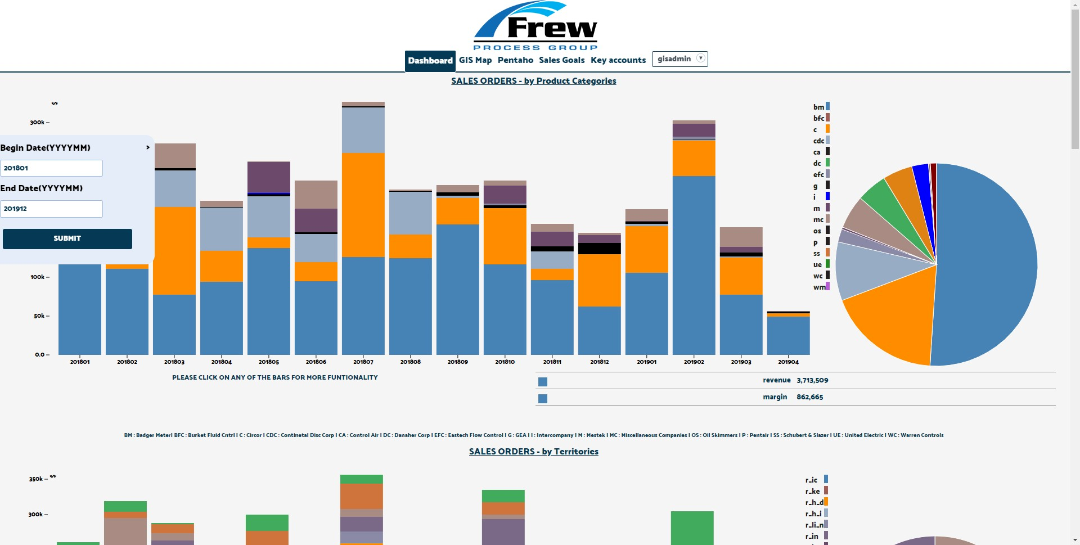Image resolution: width=1080 pixels, height=545 pixels.
Task: Click the r_h_i territory legend swatch
Action: tap(826, 513)
